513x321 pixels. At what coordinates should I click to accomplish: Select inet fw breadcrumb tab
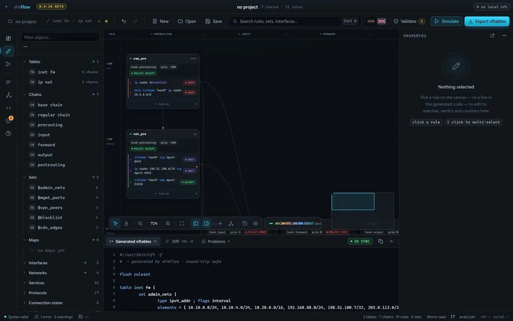[60, 21]
